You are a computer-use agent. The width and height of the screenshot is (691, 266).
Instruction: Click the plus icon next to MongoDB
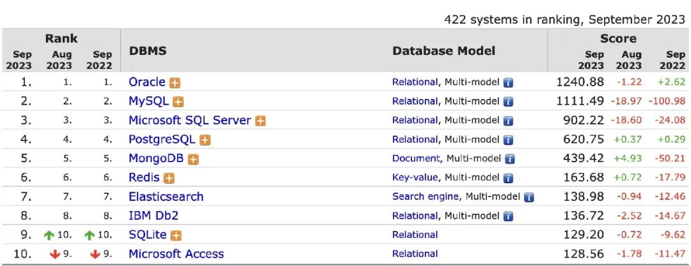[193, 159]
